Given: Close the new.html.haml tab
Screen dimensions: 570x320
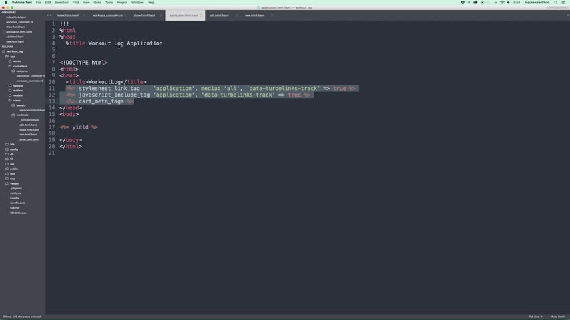Looking at the screenshot, I should (272, 15).
